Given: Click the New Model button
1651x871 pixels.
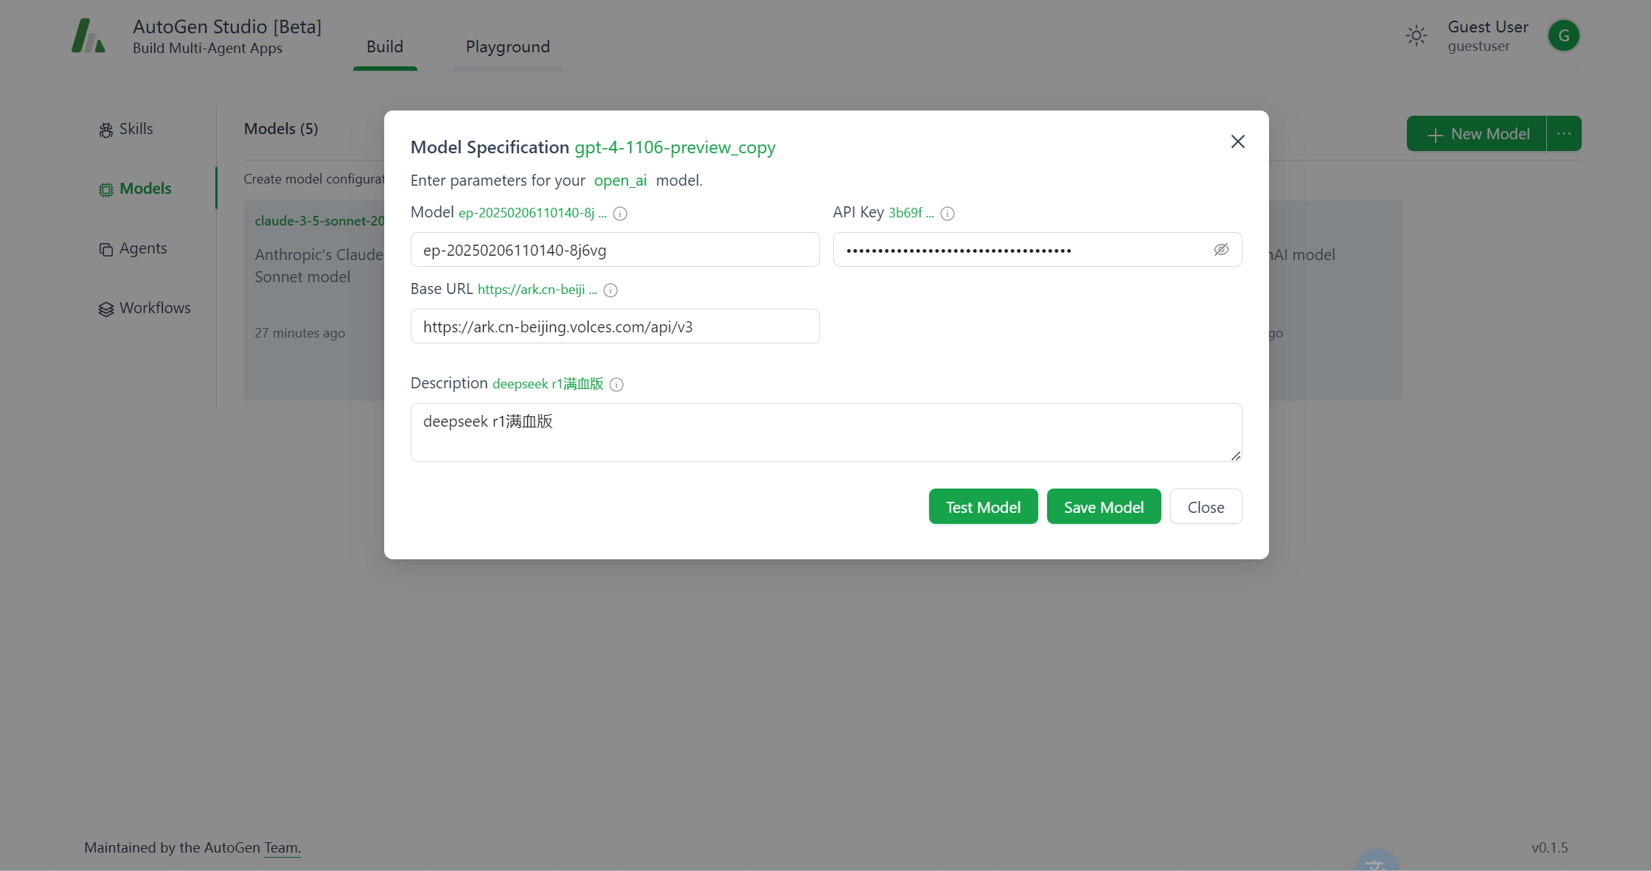Looking at the screenshot, I should point(1476,134).
